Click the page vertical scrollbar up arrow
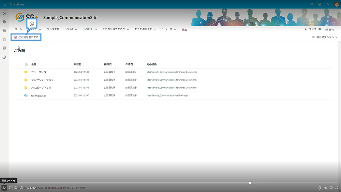 340,43
